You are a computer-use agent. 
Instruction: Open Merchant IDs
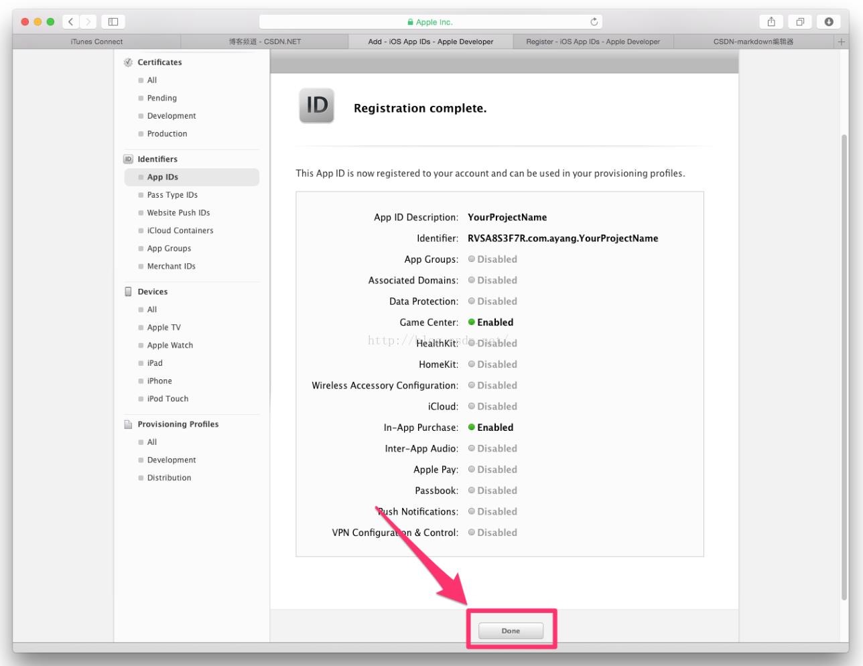(x=172, y=267)
